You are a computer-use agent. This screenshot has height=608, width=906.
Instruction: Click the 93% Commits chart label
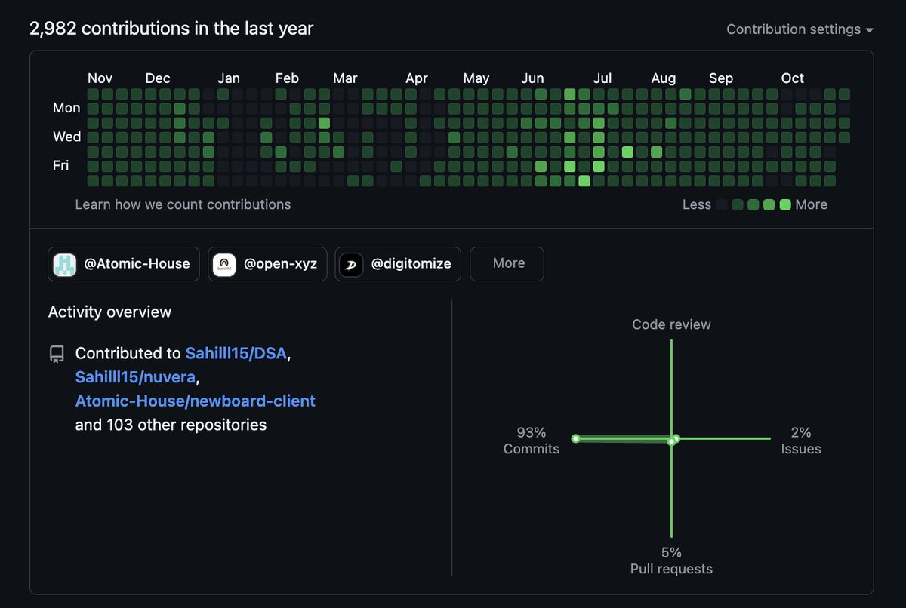pos(532,441)
